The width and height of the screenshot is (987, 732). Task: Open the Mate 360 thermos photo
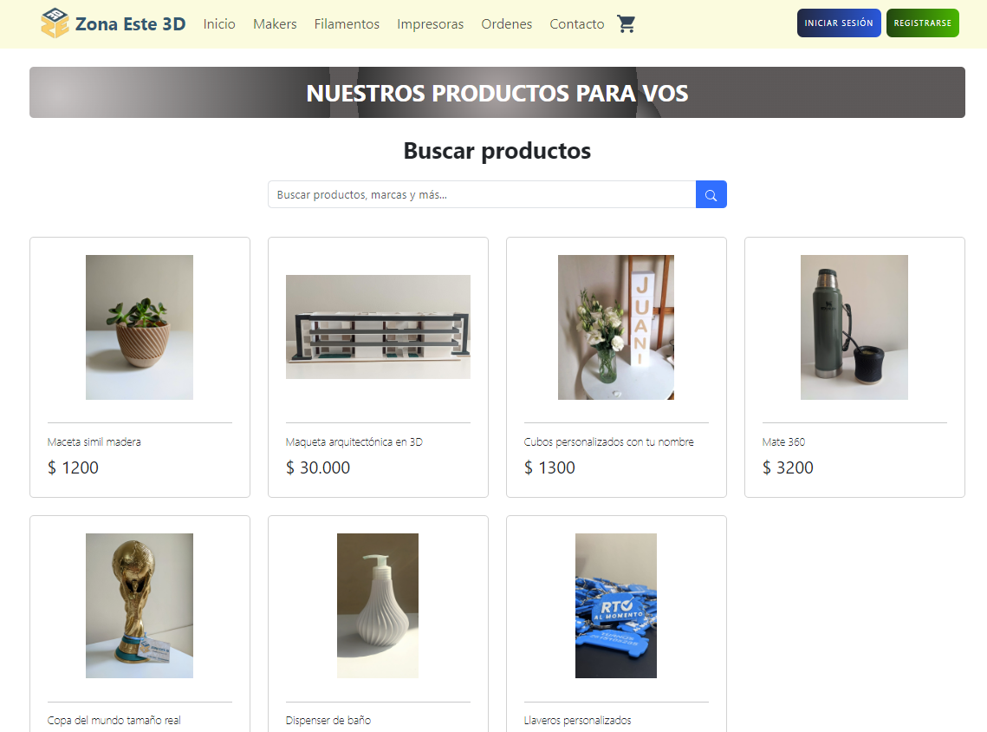click(854, 327)
